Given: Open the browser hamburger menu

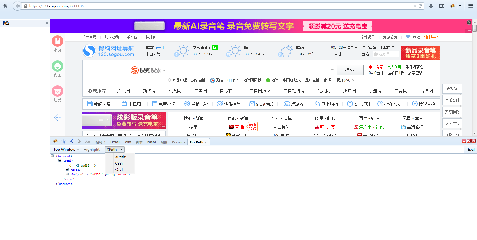Looking at the screenshot, I should [471, 6].
